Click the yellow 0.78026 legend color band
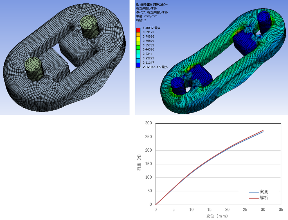Image resolution: width=288 pixels, height=220 pixels. [138, 39]
